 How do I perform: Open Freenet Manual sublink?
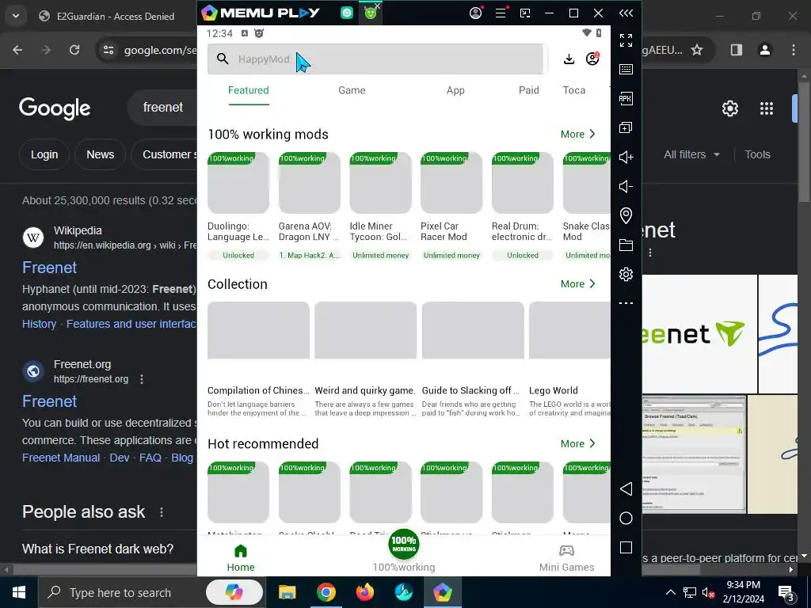click(61, 458)
